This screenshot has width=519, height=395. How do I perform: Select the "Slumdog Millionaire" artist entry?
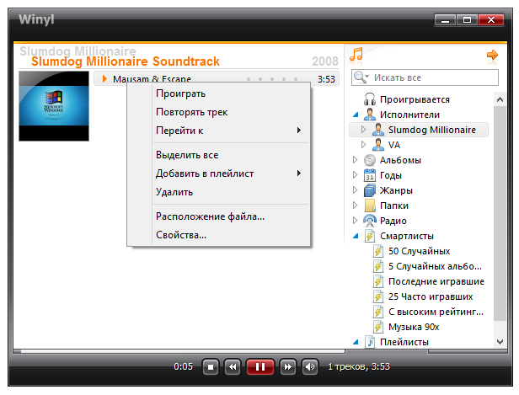[x=419, y=130]
